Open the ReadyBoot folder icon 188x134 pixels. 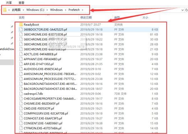[21, 24]
